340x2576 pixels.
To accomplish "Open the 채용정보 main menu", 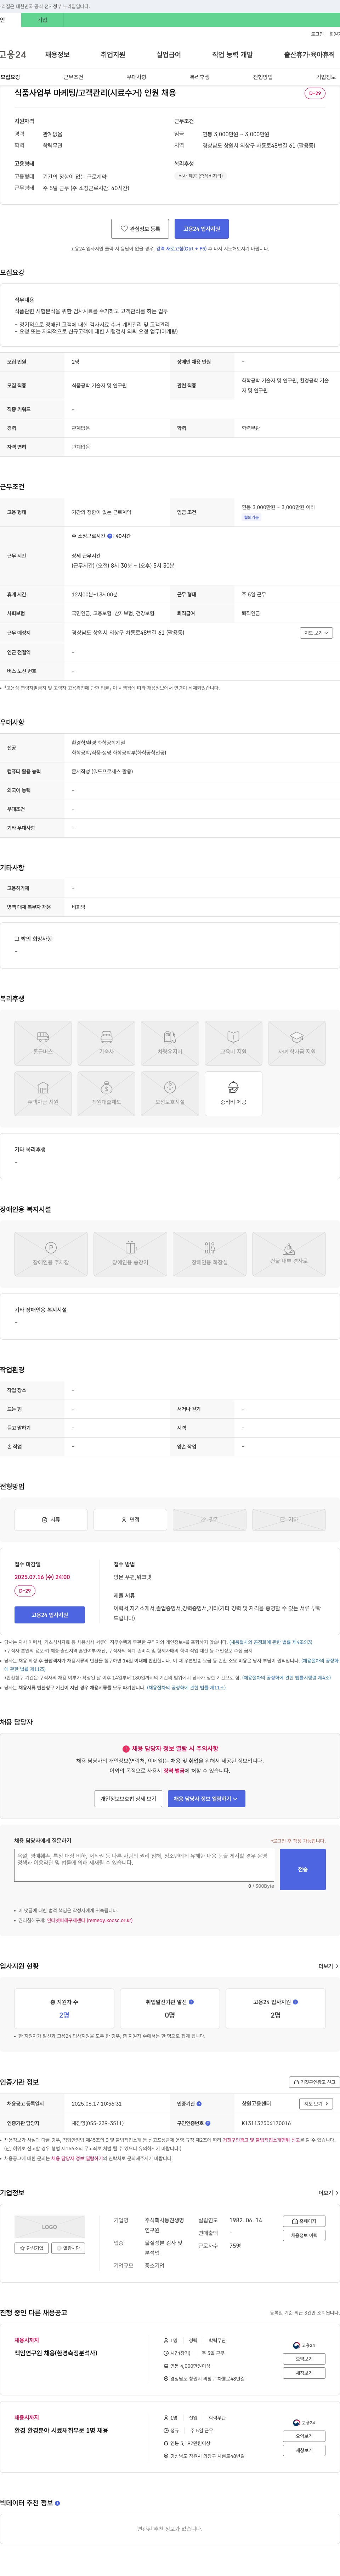I will click(57, 55).
